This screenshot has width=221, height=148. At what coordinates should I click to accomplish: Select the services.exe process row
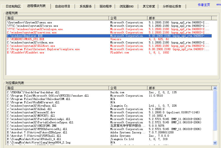pos(109,32)
